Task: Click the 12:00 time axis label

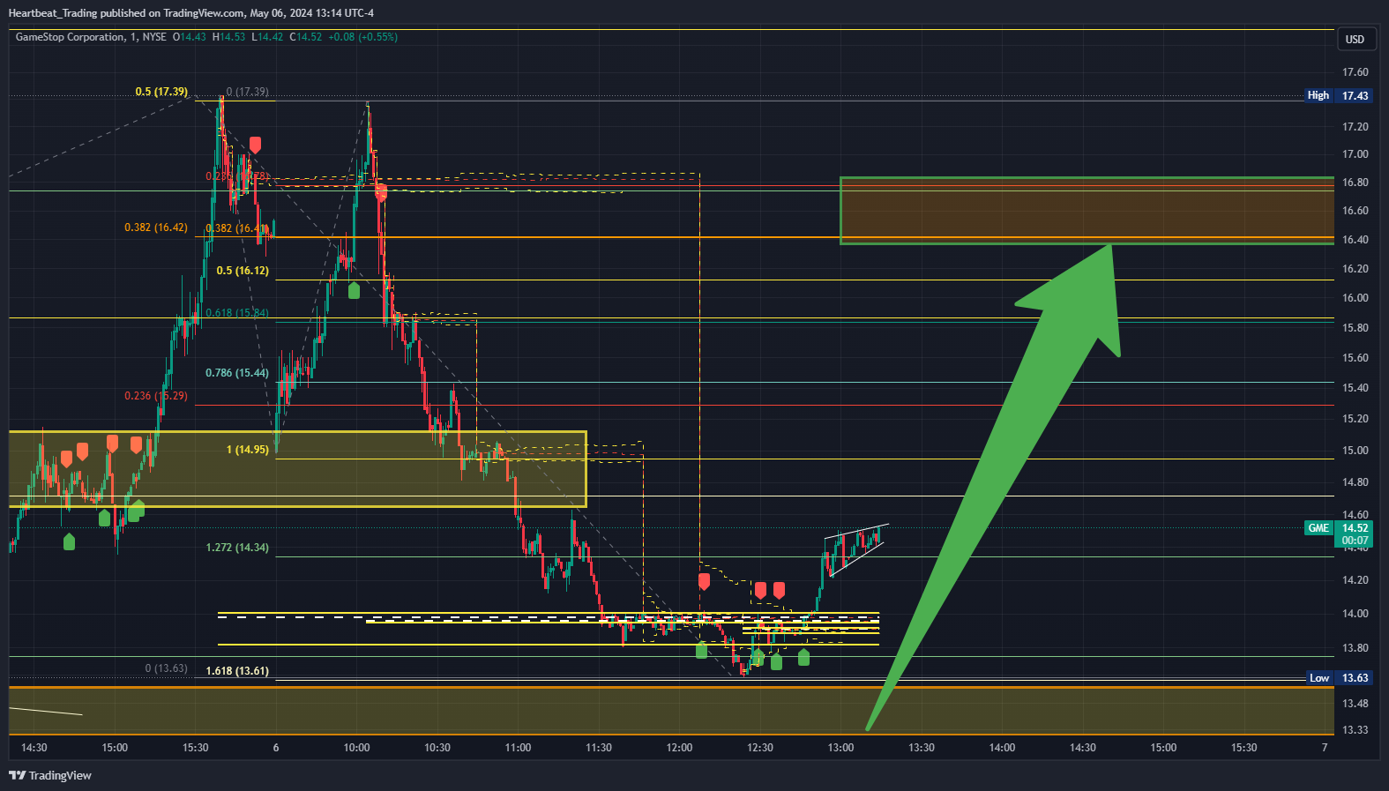Action: click(x=679, y=748)
